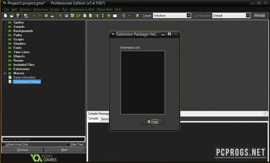Switch to the Source tab
The image size is (270, 163).
coord(105,119)
